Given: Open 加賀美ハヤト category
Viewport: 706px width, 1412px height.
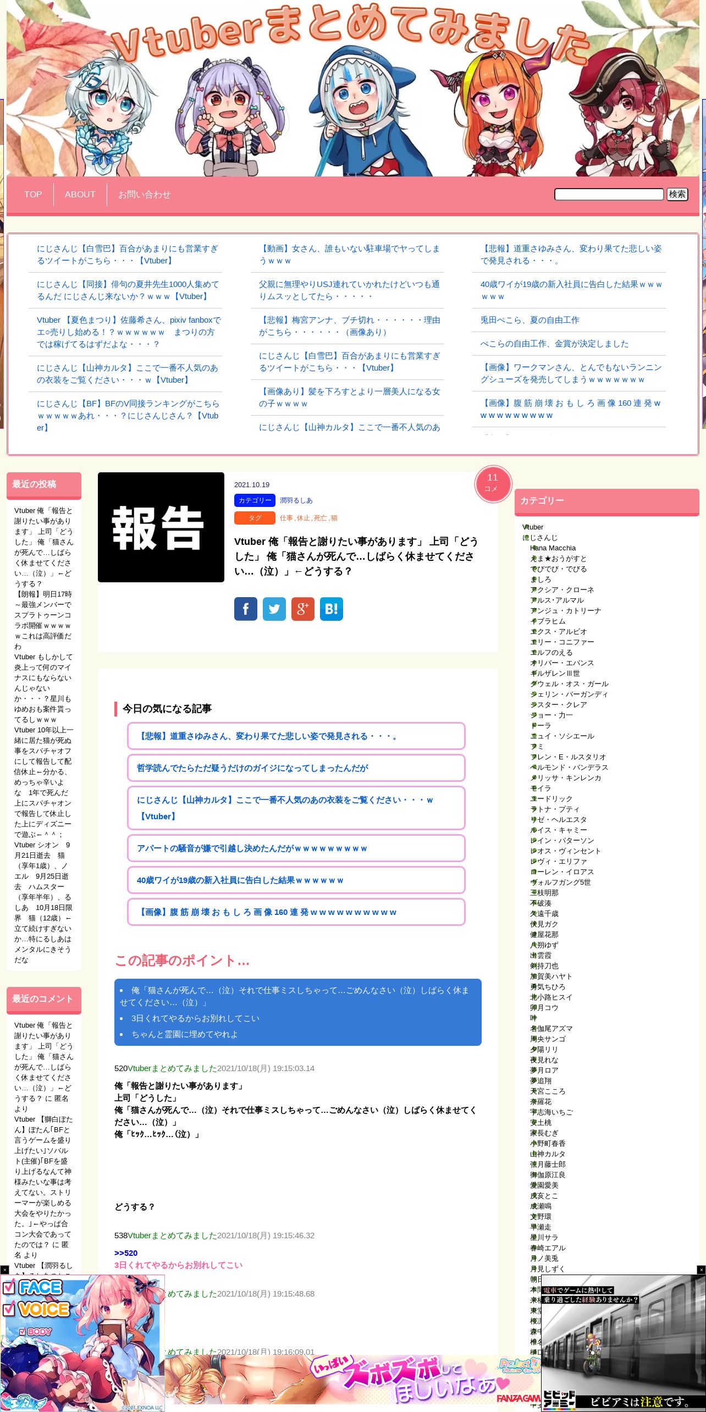Looking at the screenshot, I should point(551,977).
